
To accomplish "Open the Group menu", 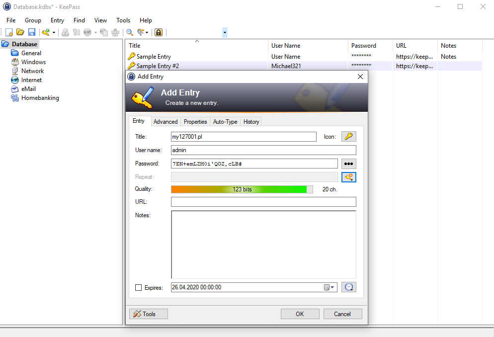I will (x=33, y=20).
